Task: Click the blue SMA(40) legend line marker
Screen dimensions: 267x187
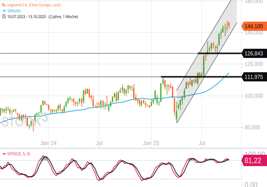Action: pyautogui.click(x=4, y=11)
